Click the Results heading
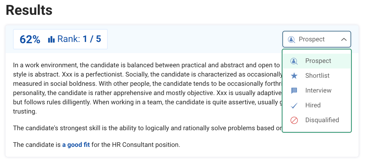 [29, 10]
